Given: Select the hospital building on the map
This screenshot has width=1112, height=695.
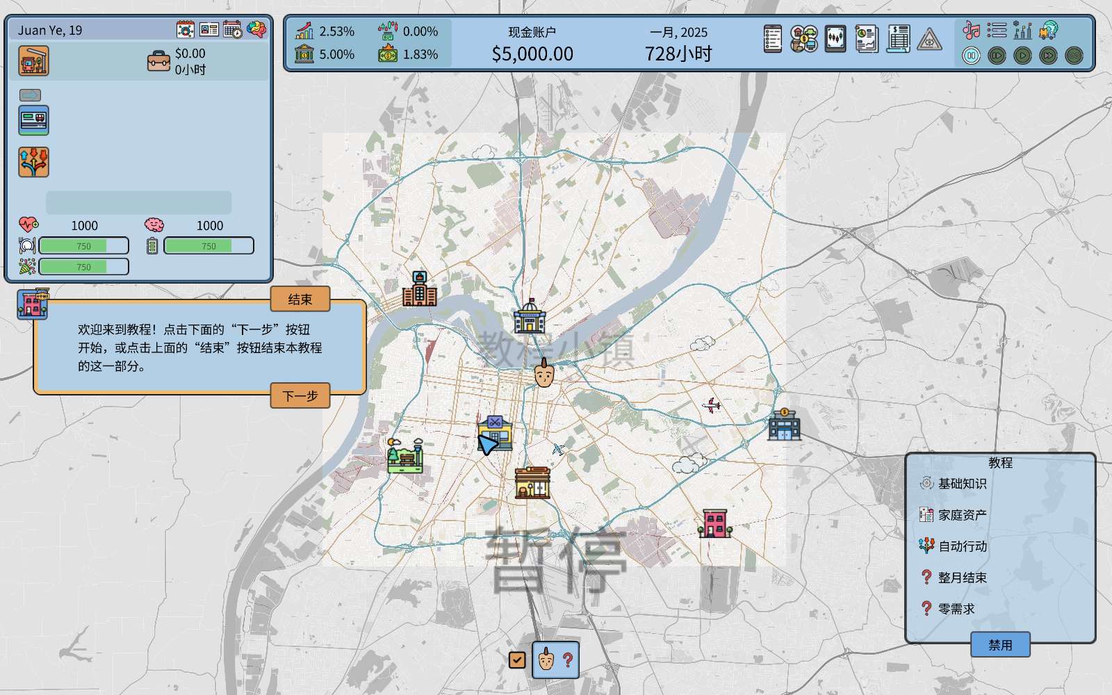Looking at the screenshot, I should 419,289.
